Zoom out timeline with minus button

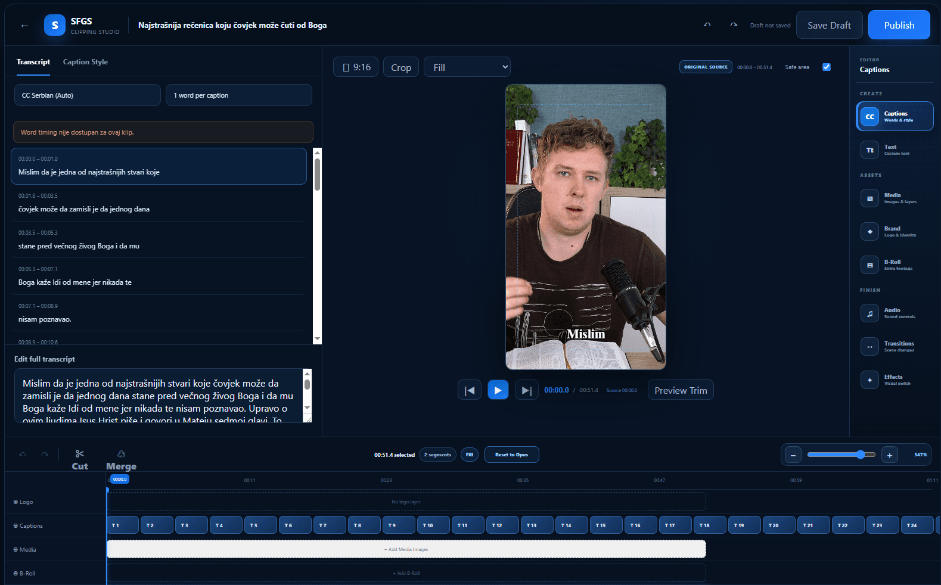[793, 455]
